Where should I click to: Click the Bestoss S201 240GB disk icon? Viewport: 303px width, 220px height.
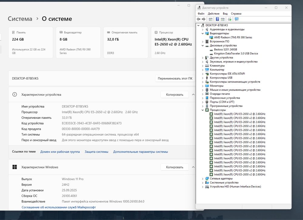pyautogui.click(x=211, y=50)
